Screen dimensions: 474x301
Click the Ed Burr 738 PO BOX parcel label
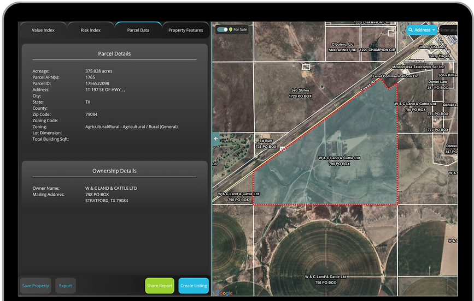266,143
